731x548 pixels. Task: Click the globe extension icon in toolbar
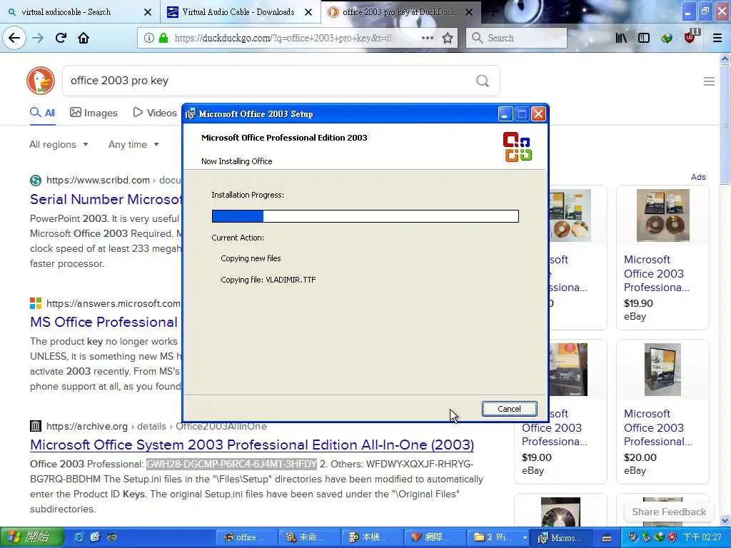(667, 38)
